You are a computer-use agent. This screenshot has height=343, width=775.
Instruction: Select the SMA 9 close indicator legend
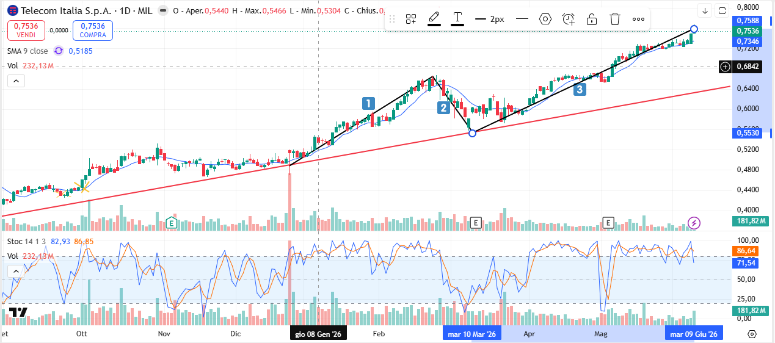(x=27, y=51)
